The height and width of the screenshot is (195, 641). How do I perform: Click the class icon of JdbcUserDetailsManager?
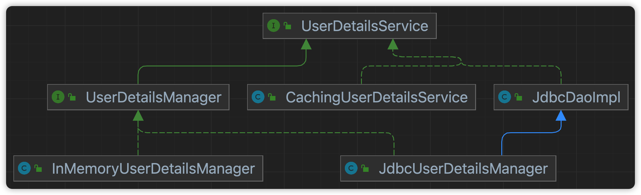point(351,168)
